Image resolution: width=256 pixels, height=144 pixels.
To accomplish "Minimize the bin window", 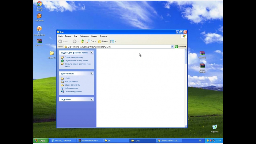I will click(x=178, y=32).
